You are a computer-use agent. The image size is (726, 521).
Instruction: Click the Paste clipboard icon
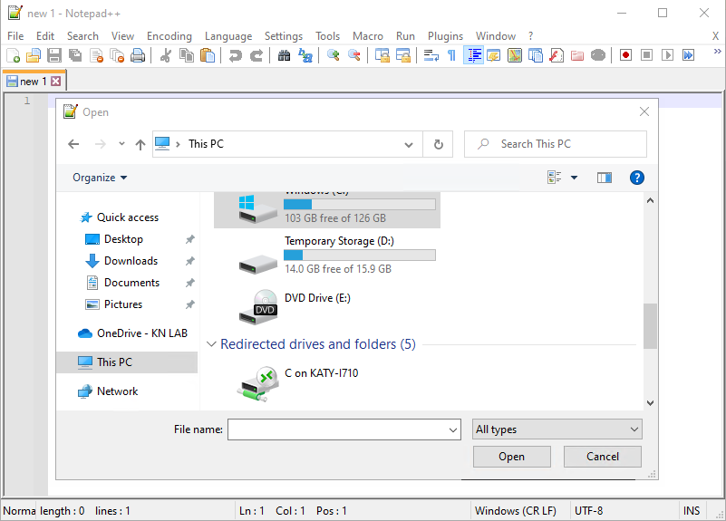click(208, 55)
